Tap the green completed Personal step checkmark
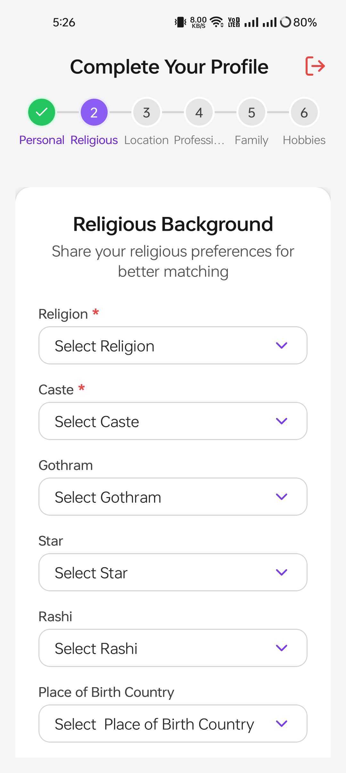The image size is (346, 773). tap(42, 112)
